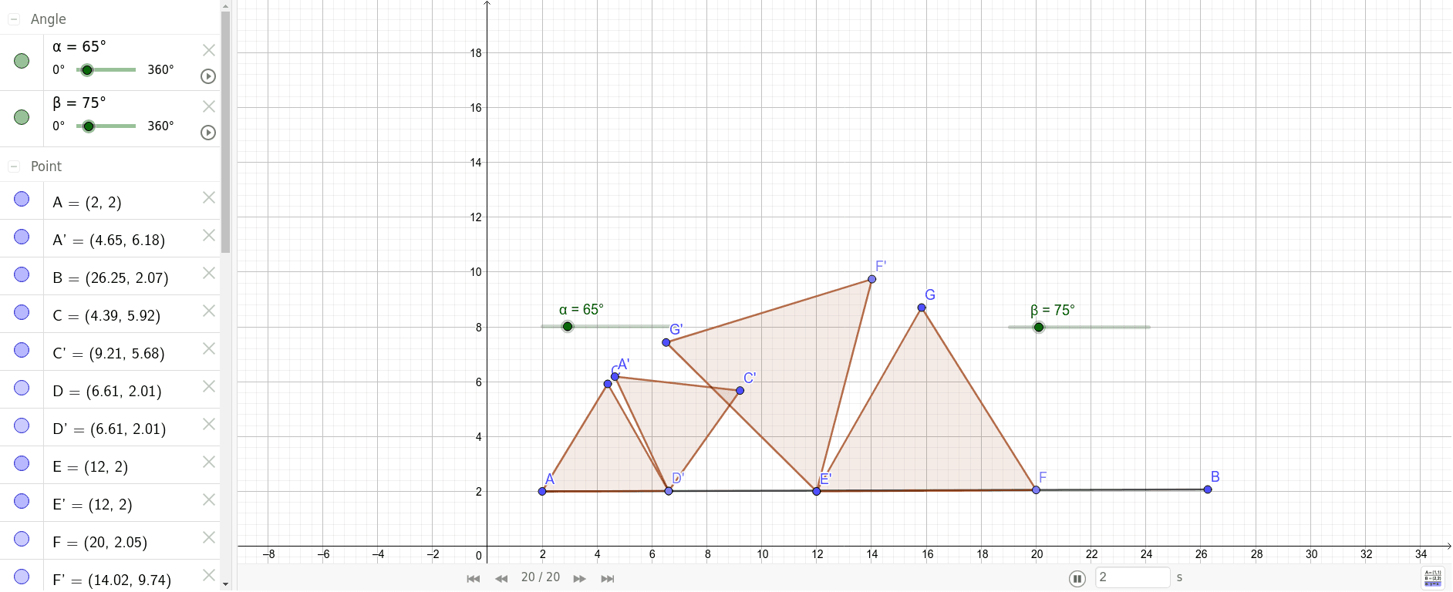
Task: Collapse the Angle section
Action: coord(14,19)
